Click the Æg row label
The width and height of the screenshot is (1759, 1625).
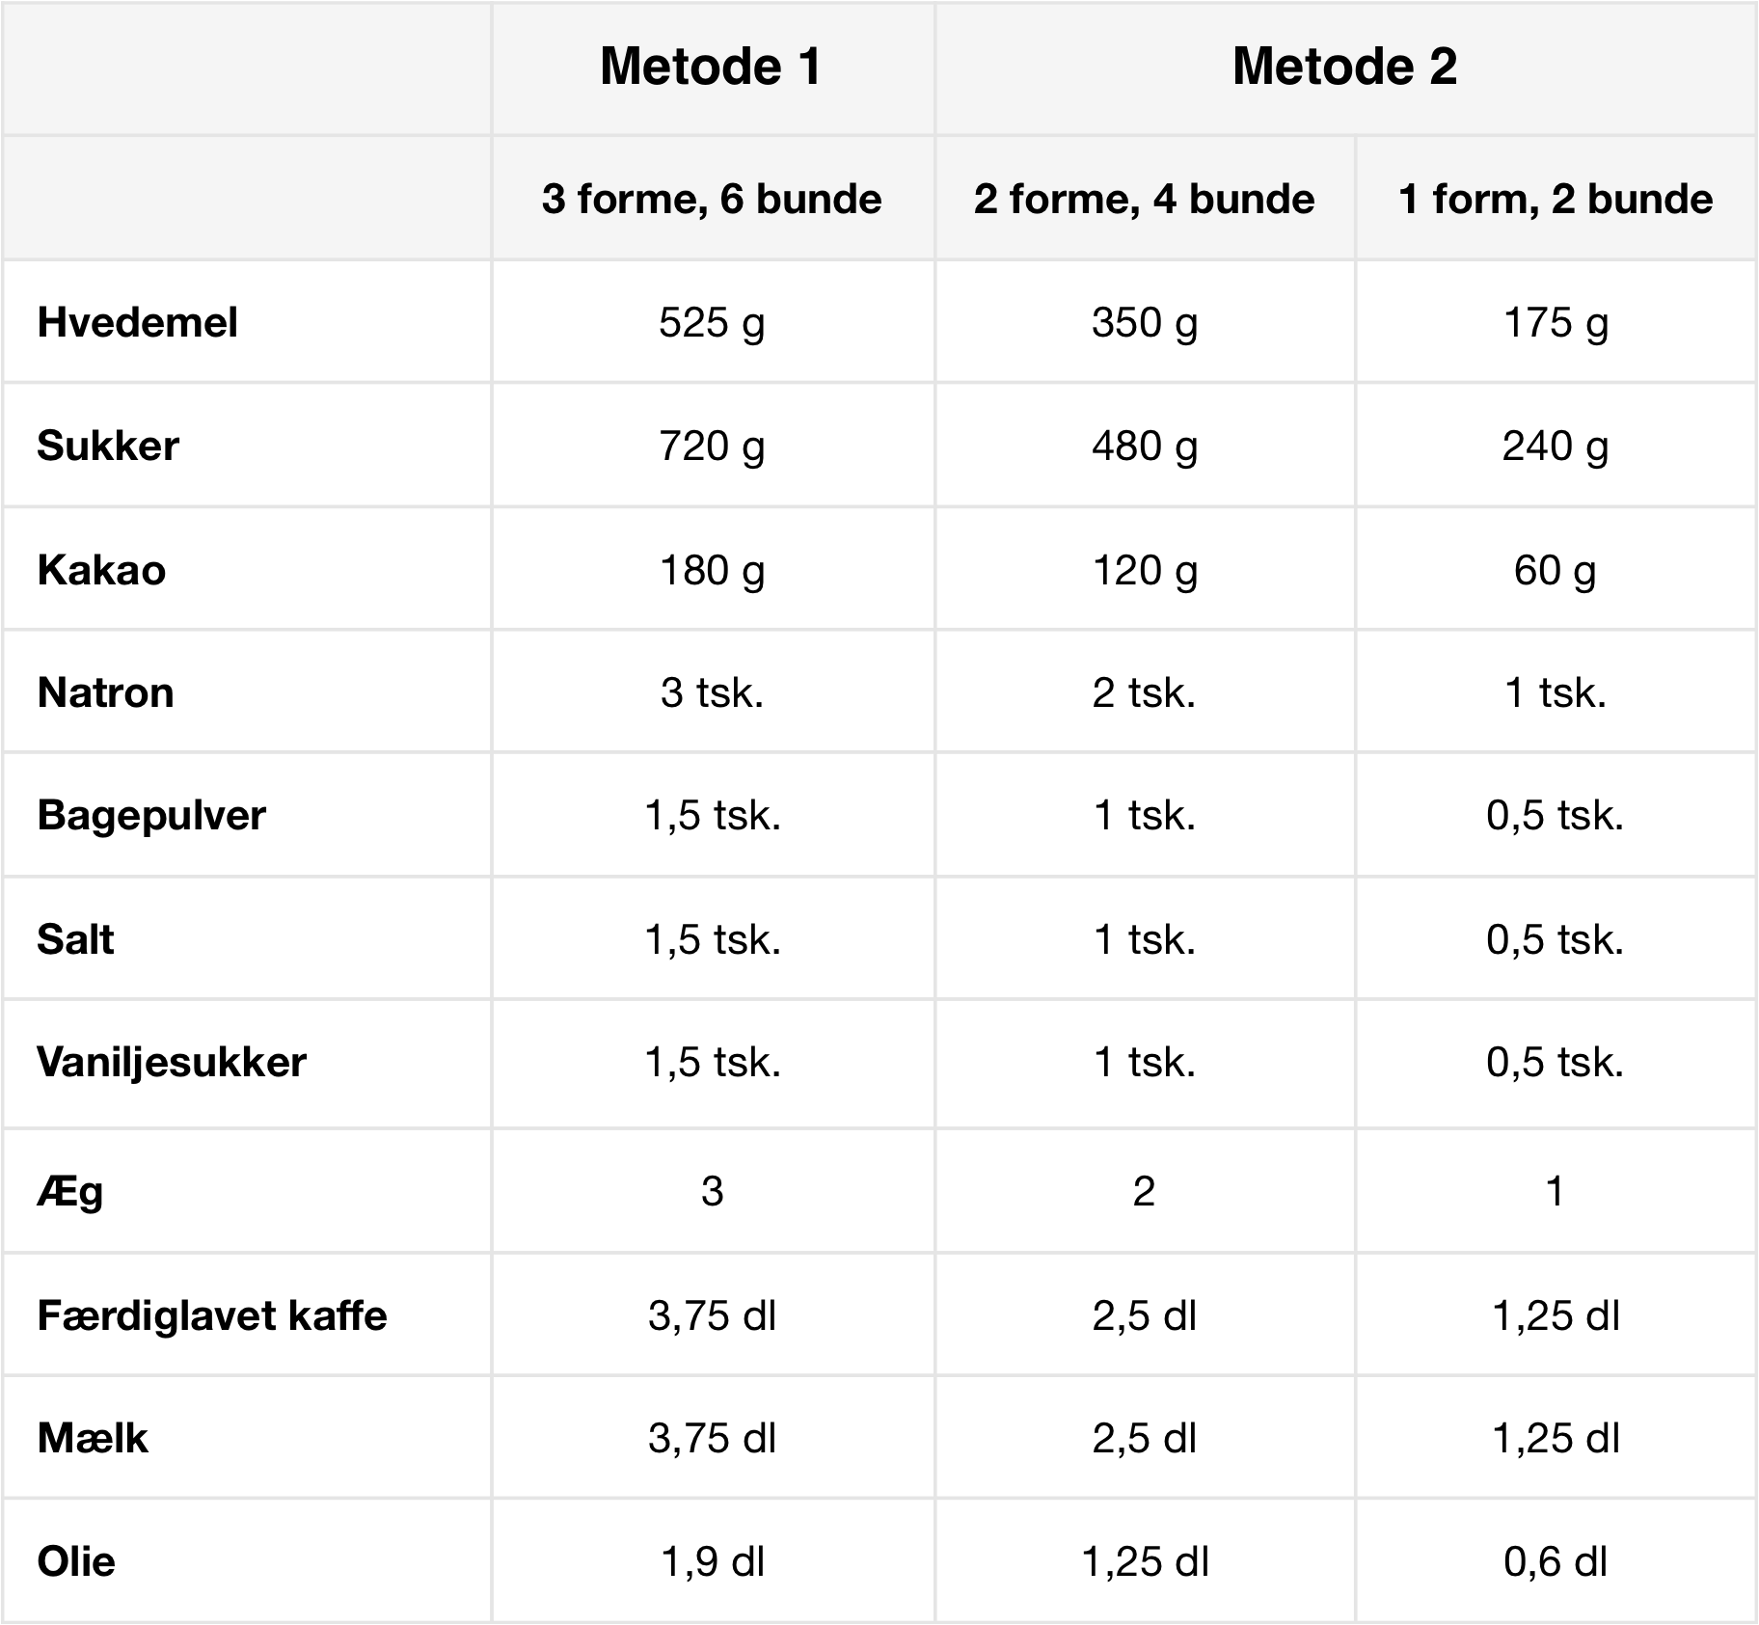[69, 1192]
